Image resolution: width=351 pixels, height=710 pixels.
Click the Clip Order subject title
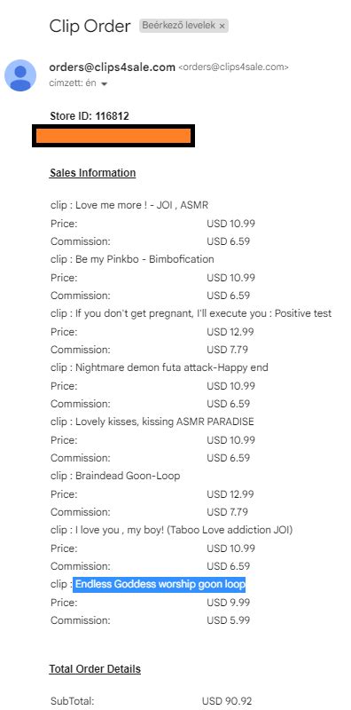point(90,26)
